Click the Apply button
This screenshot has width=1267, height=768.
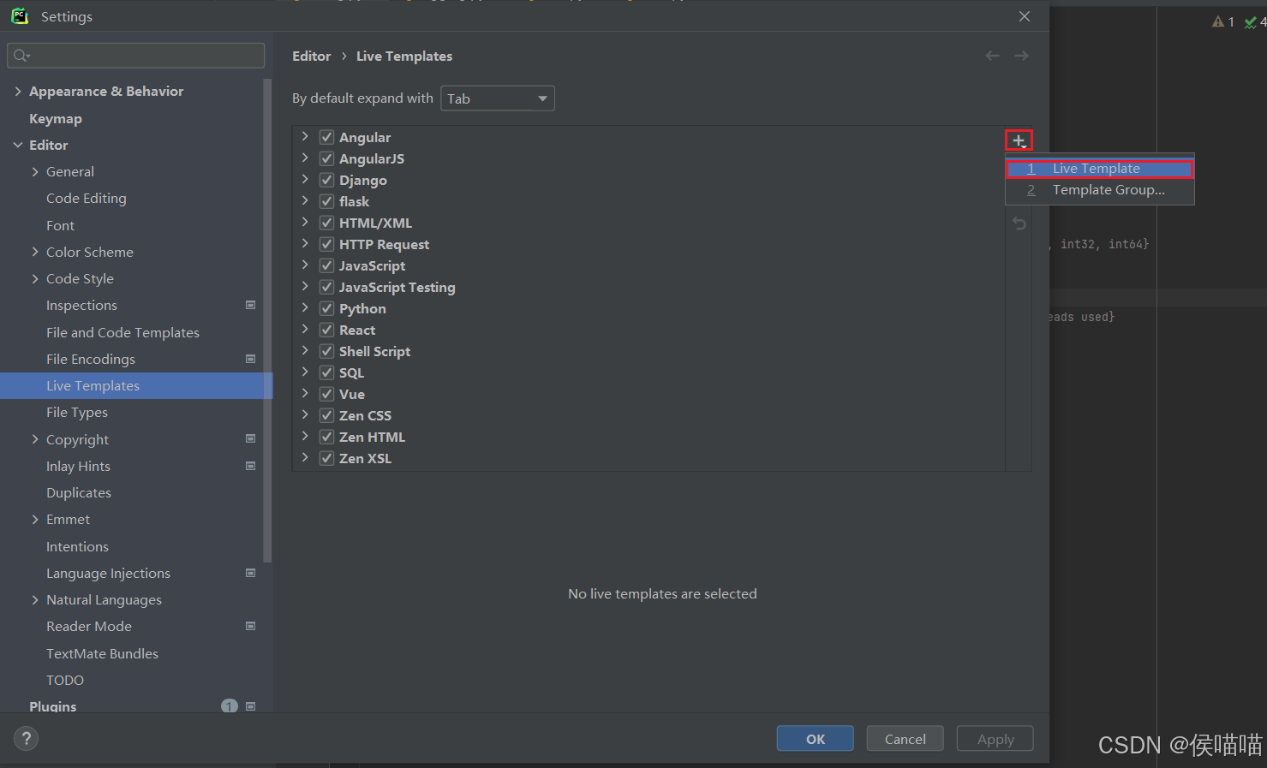[995, 738]
